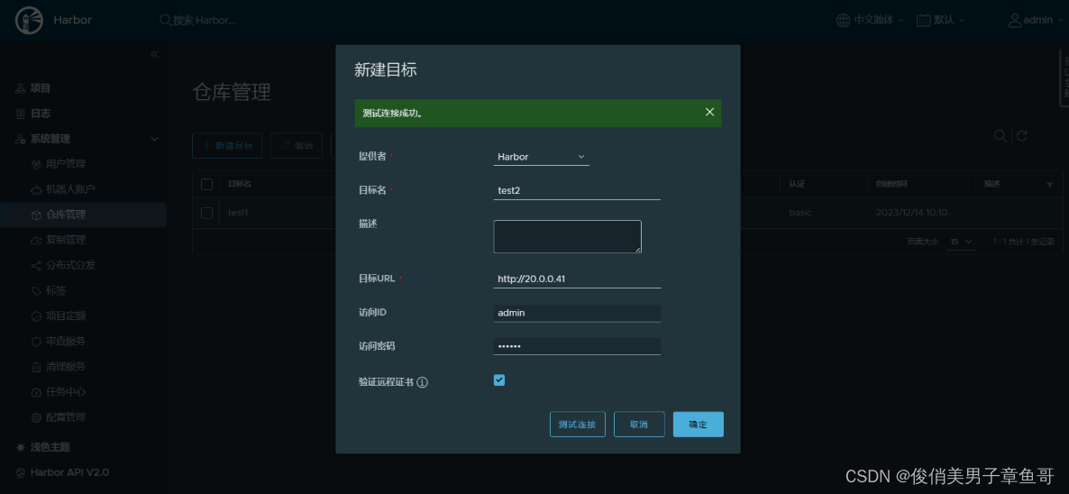The height and width of the screenshot is (494, 1069).
Task: Open the page size 15 dropdown
Action: click(961, 242)
